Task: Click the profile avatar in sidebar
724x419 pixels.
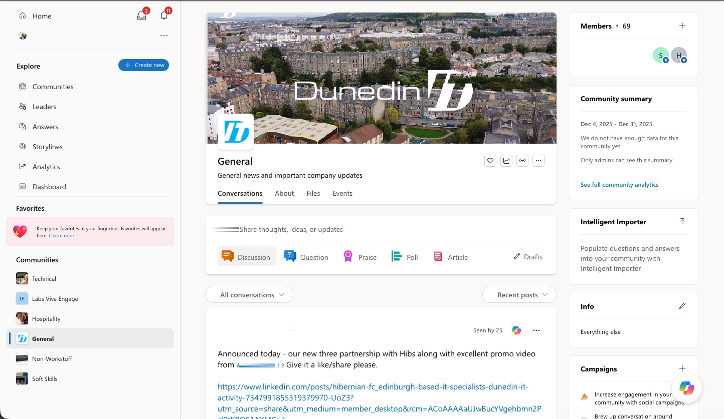Action: point(23,36)
